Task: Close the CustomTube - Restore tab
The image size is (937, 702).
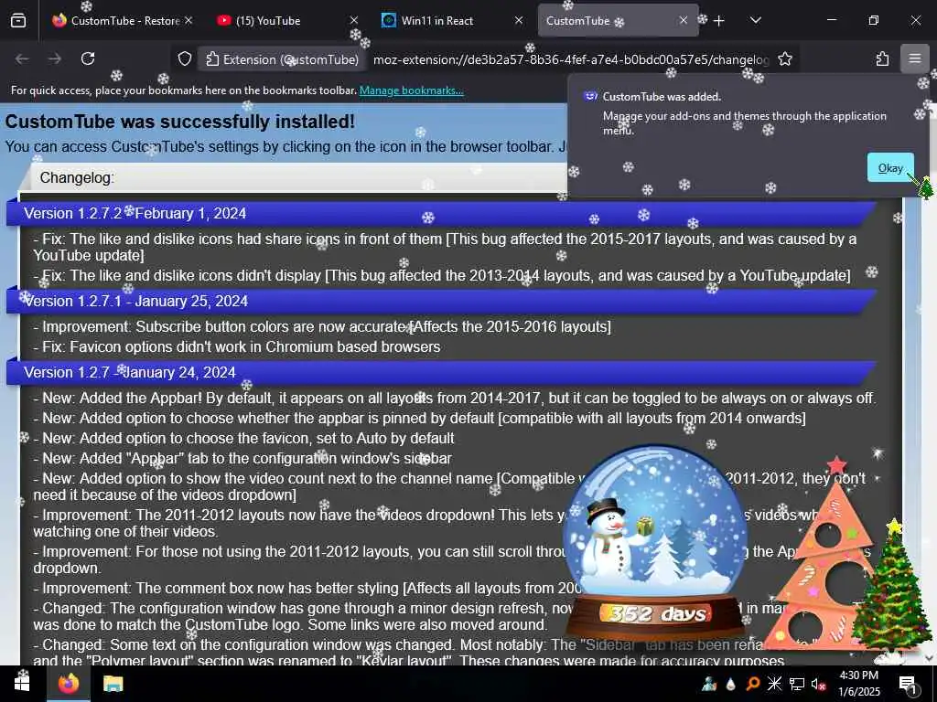Action: point(188,20)
